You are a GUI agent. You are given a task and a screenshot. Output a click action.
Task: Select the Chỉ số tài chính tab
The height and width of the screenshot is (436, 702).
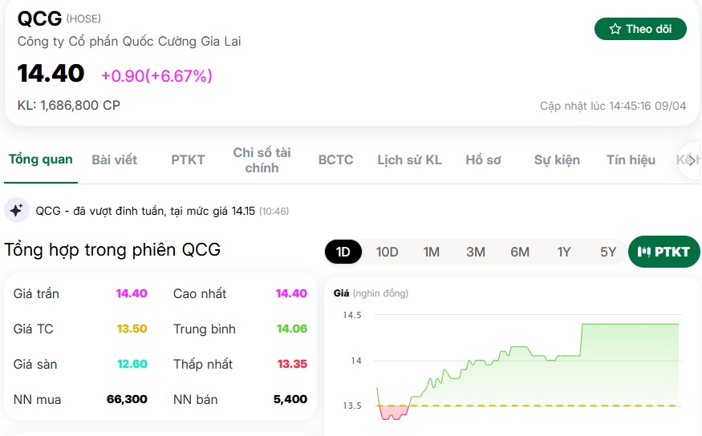pyautogui.click(x=262, y=160)
